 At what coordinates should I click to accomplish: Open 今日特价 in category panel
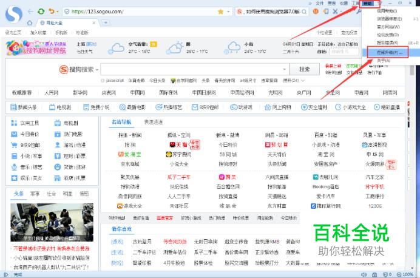coord(25,134)
